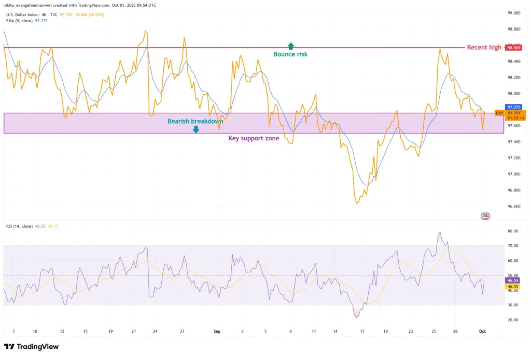This screenshot has height=357, width=531.
Task: Click the 99.000 level on price axis
Action: tap(514, 12)
